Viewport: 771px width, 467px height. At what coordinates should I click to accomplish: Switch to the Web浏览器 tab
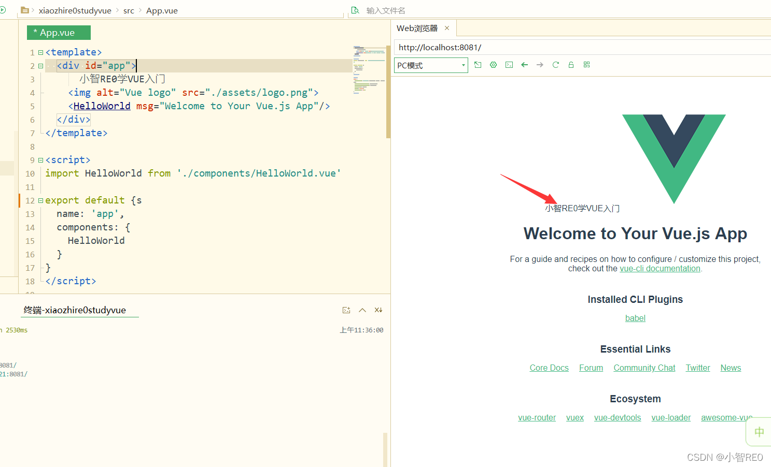417,28
